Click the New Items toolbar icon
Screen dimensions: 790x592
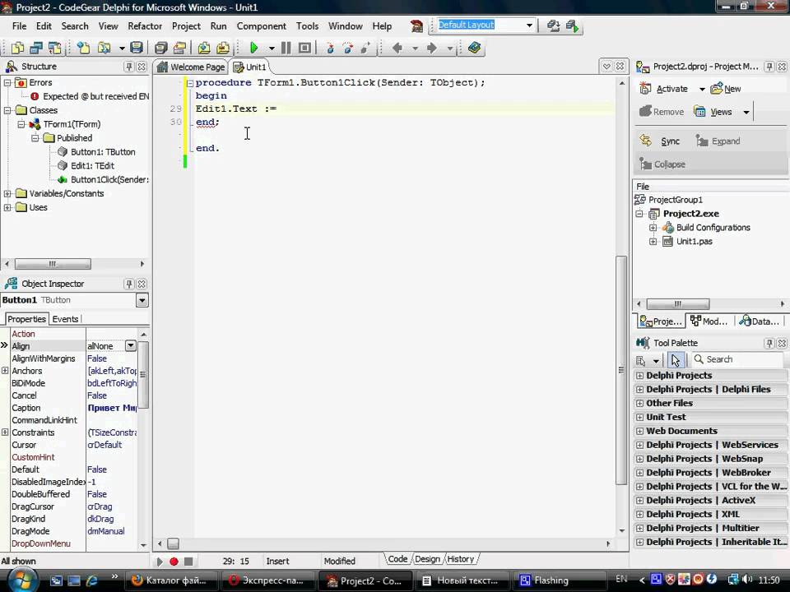click(x=84, y=48)
